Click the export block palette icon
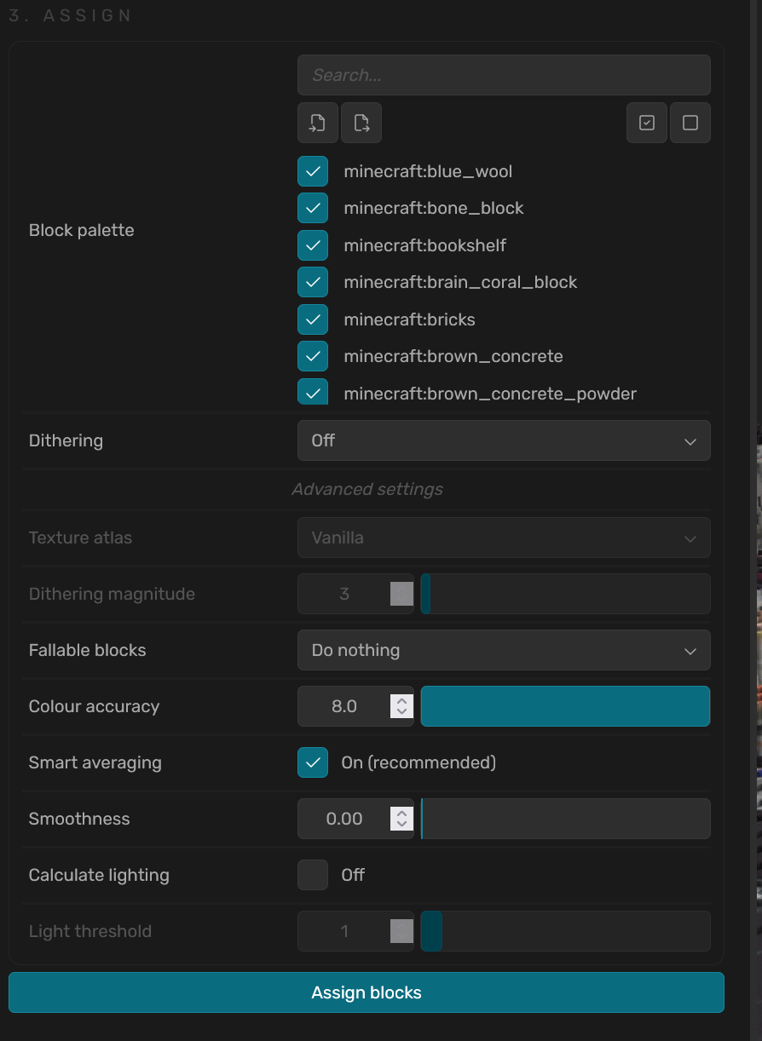This screenshot has height=1041, width=762. (361, 123)
